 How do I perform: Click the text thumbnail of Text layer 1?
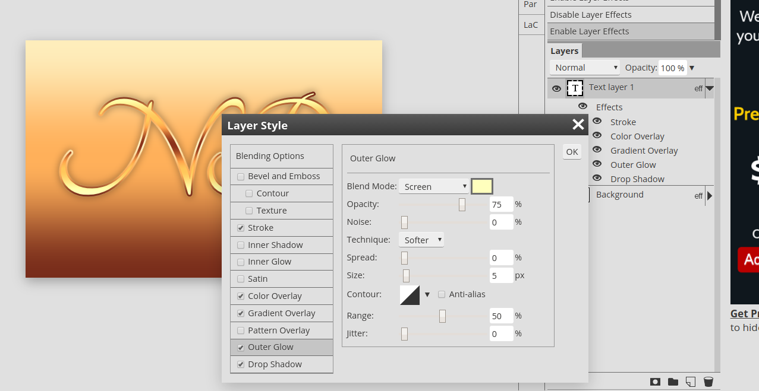tap(575, 87)
